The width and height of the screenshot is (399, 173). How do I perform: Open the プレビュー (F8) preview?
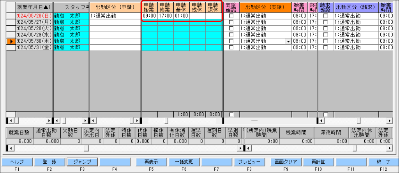pos(249,162)
